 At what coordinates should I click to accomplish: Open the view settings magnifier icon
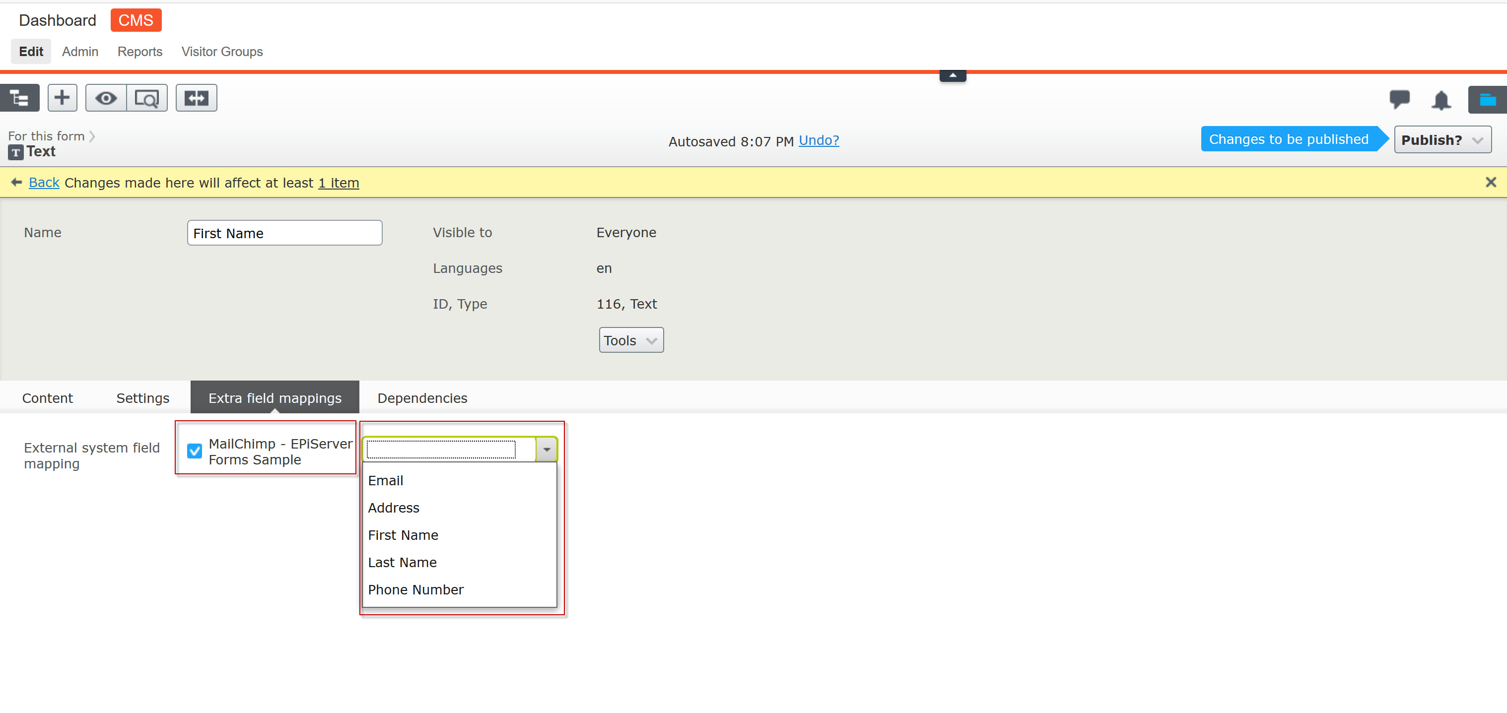tap(147, 98)
